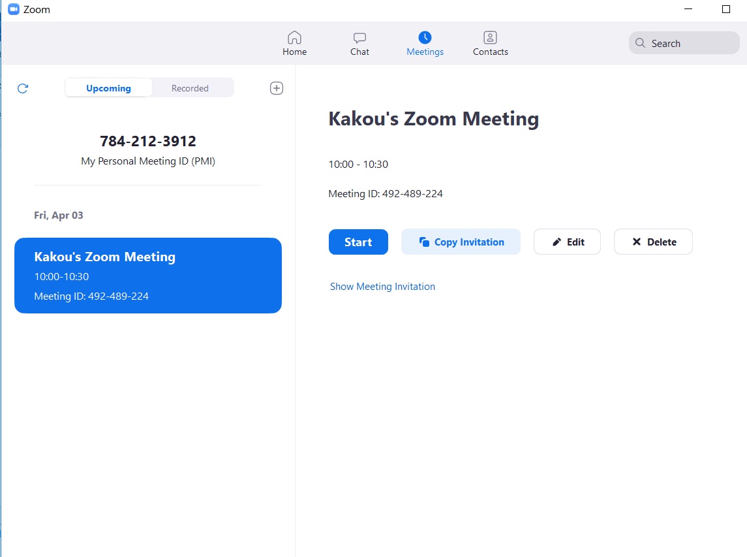747x557 pixels.
Task: Open the Chat tab
Action: [359, 43]
